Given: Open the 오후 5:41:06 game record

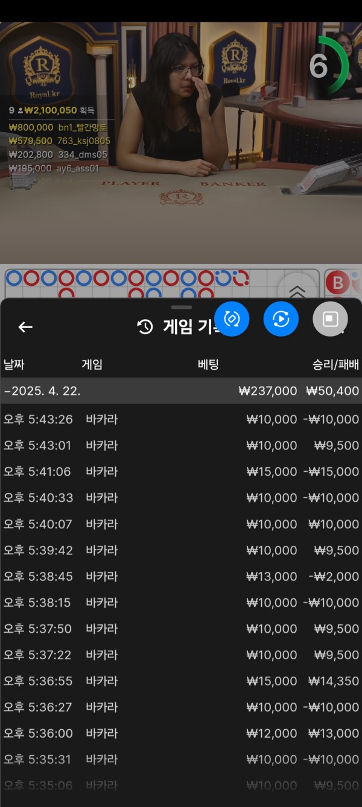Looking at the screenshot, I should [181, 472].
